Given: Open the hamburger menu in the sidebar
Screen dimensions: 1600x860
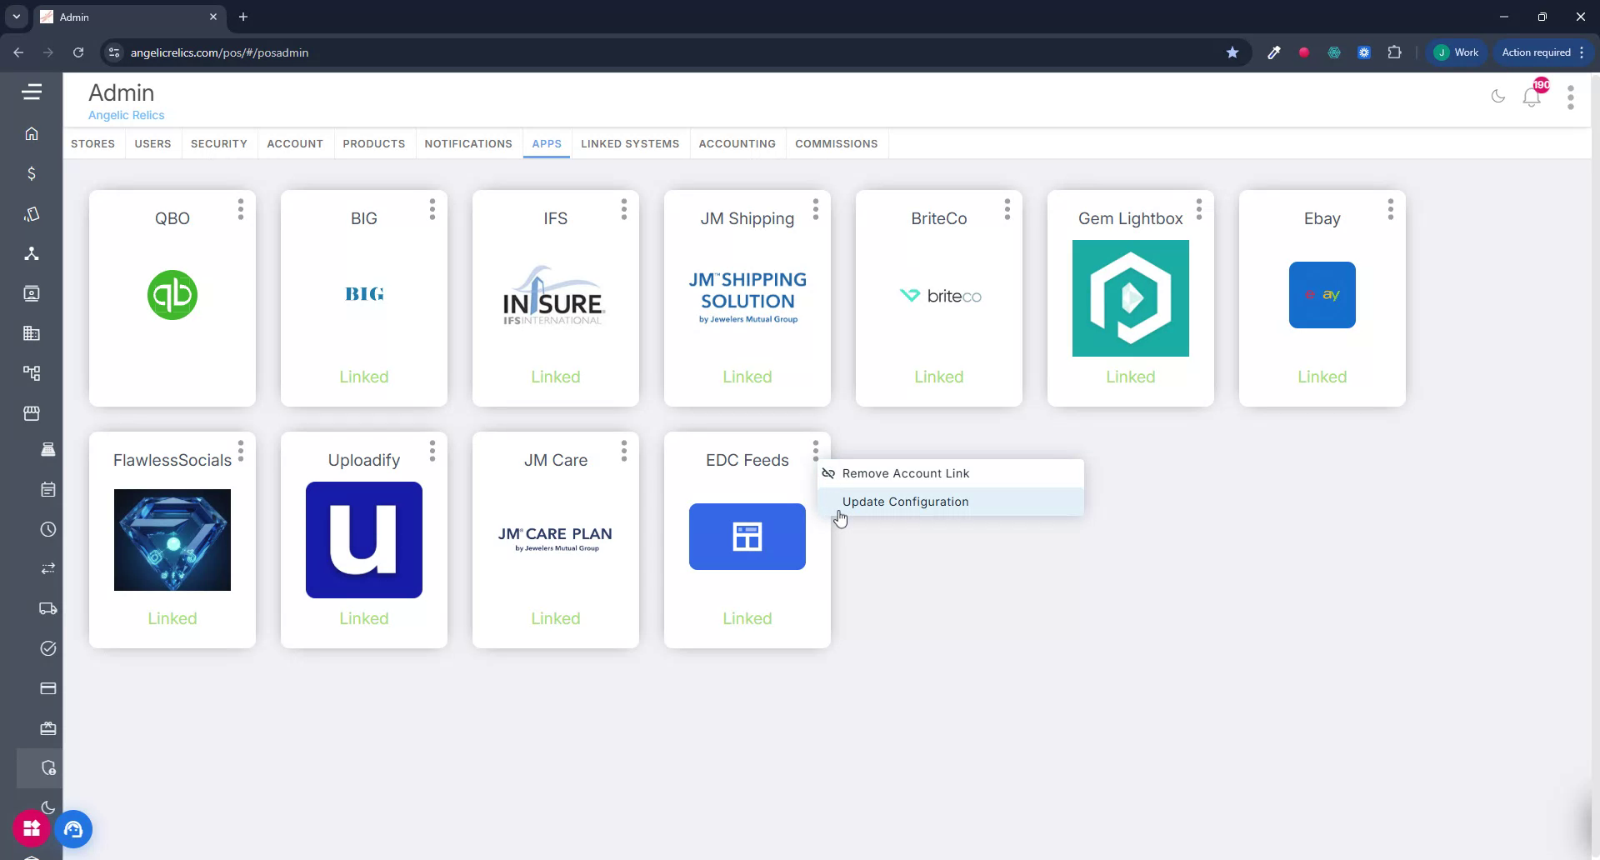Looking at the screenshot, I should tap(32, 92).
